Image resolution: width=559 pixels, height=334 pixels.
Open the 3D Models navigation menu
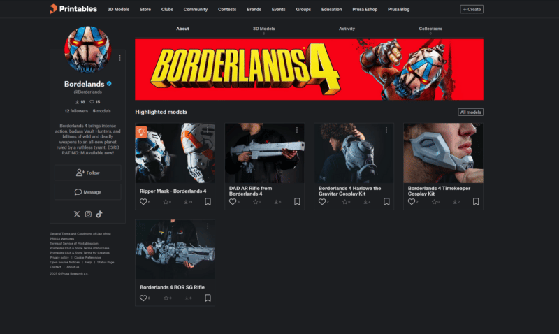click(x=118, y=9)
